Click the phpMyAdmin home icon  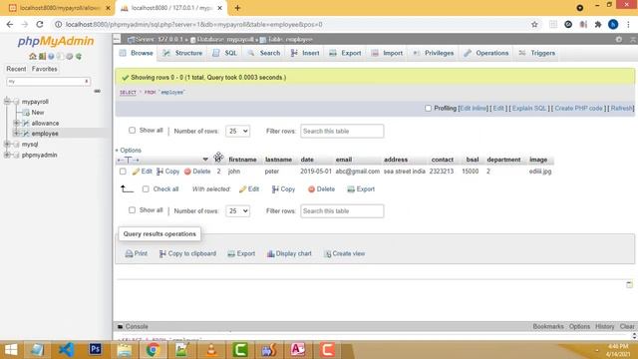pos(33,56)
